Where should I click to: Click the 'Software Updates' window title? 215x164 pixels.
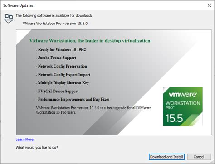(18, 5)
